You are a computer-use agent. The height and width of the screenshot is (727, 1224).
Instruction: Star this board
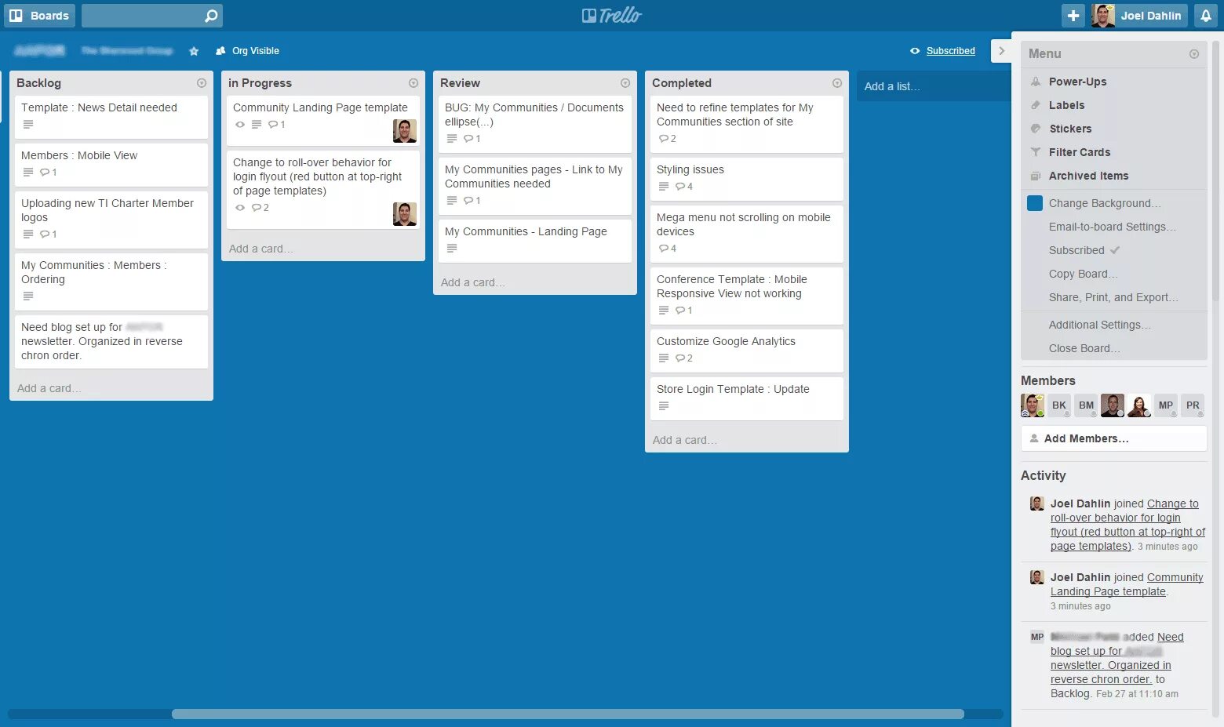(194, 51)
